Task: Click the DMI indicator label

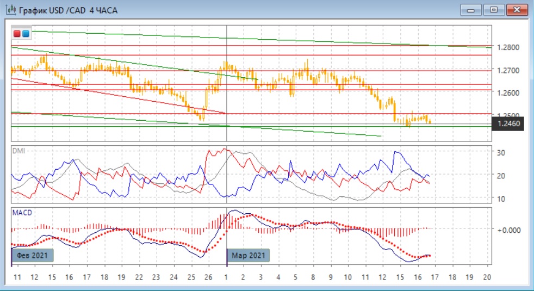Action: point(18,151)
